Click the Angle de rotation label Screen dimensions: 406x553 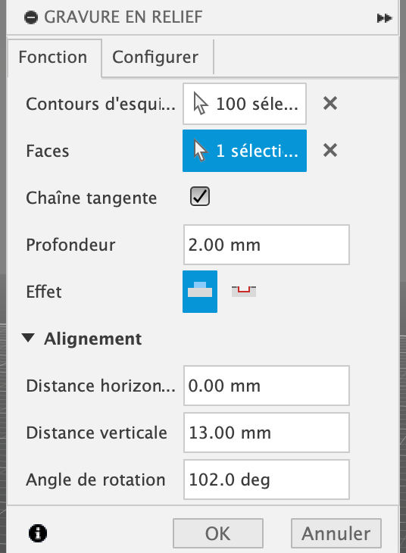click(95, 480)
